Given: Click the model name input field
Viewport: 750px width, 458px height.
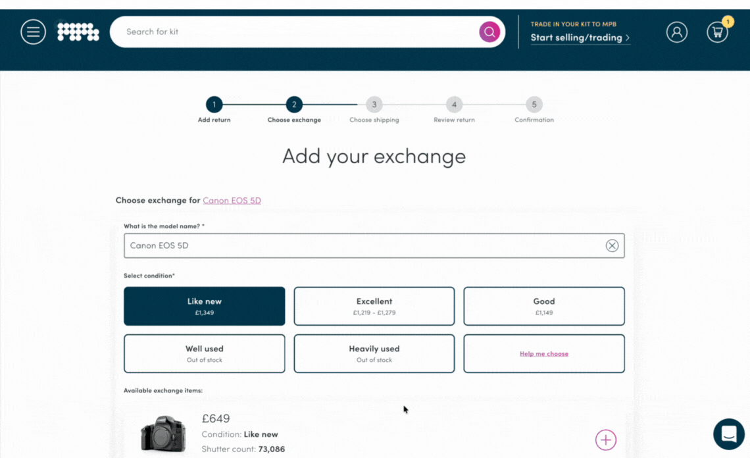Looking at the screenshot, I should (x=374, y=245).
